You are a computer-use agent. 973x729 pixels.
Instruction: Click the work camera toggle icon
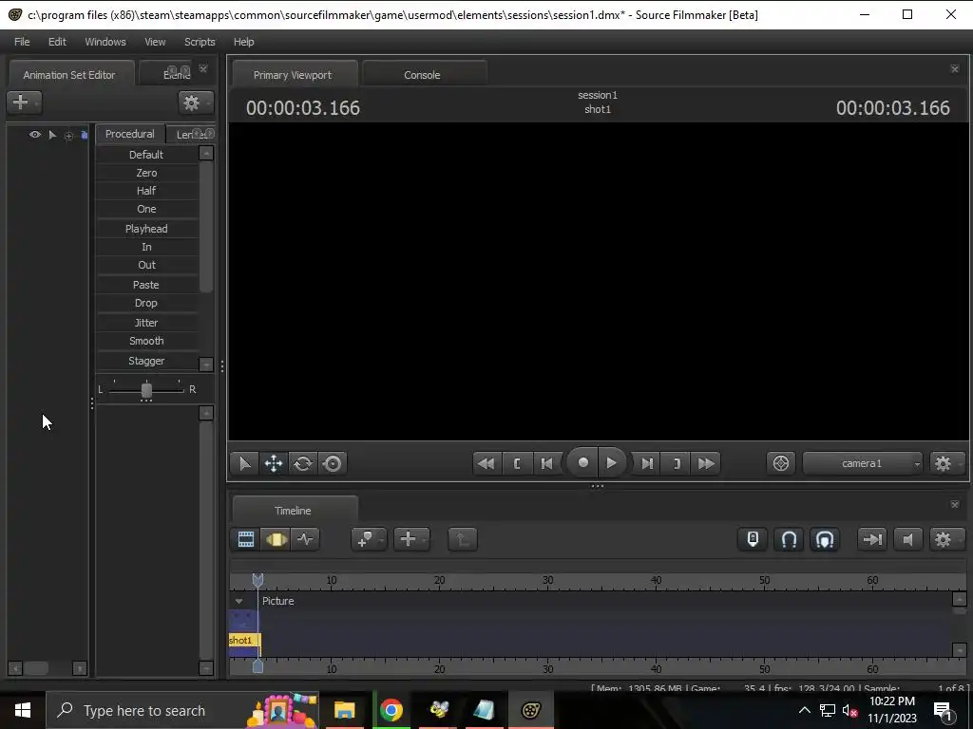pos(781,463)
